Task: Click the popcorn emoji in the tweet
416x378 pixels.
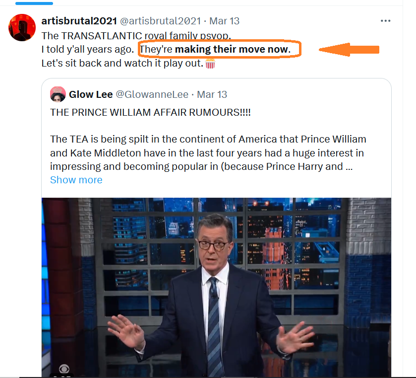Action: click(x=210, y=64)
